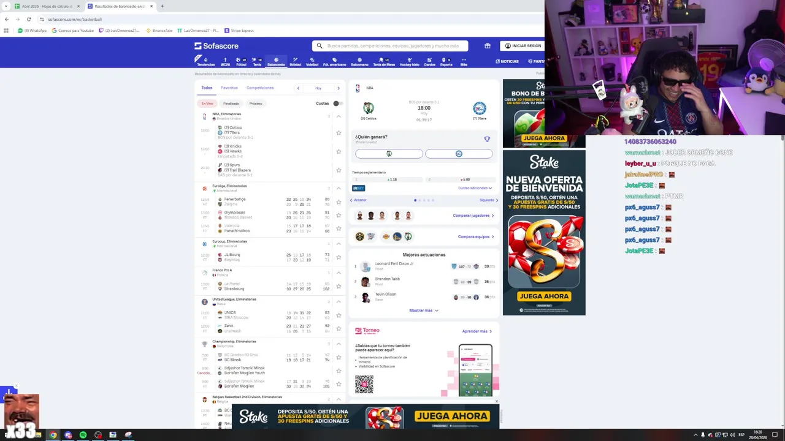This screenshot has width=785, height=441.
Task: Click the 76ers team logo in match header
Action: (x=480, y=108)
